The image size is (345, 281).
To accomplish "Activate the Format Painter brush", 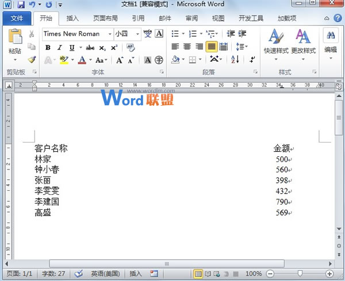I will click(32, 59).
